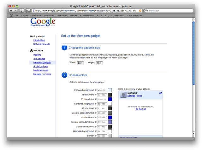Click the Content links blue swatch
The image size is (202, 150).
coord(110,118)
